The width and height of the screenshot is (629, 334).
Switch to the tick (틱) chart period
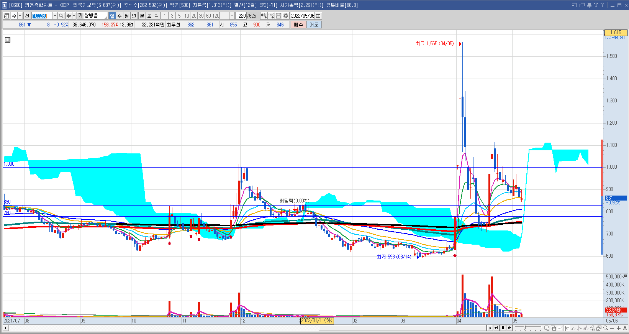click(x=157, y=16)
